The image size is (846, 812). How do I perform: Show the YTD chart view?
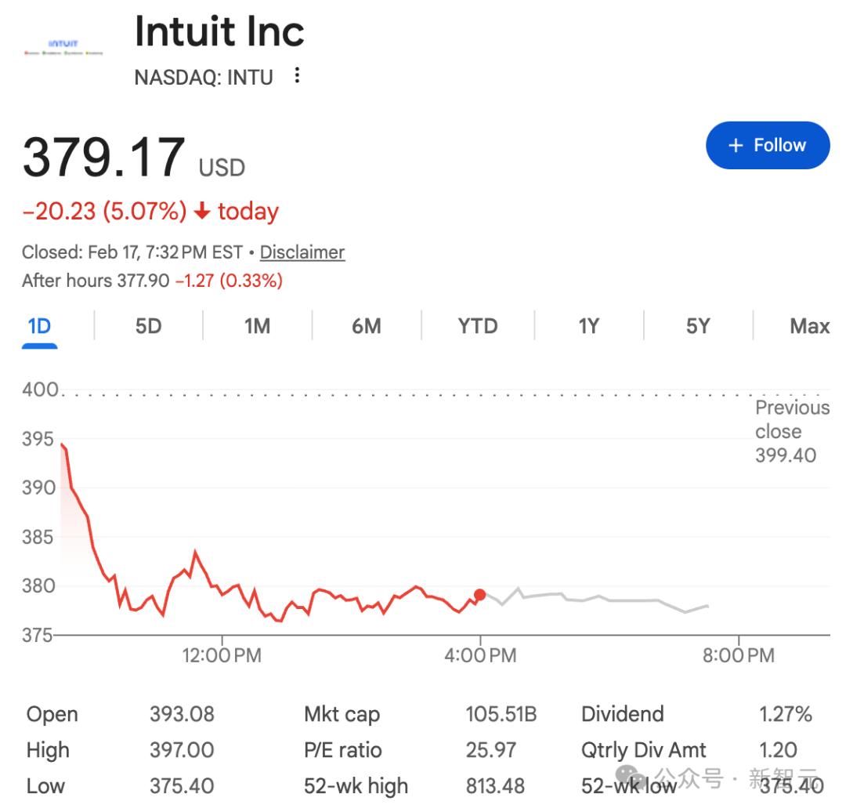(478, 326)
